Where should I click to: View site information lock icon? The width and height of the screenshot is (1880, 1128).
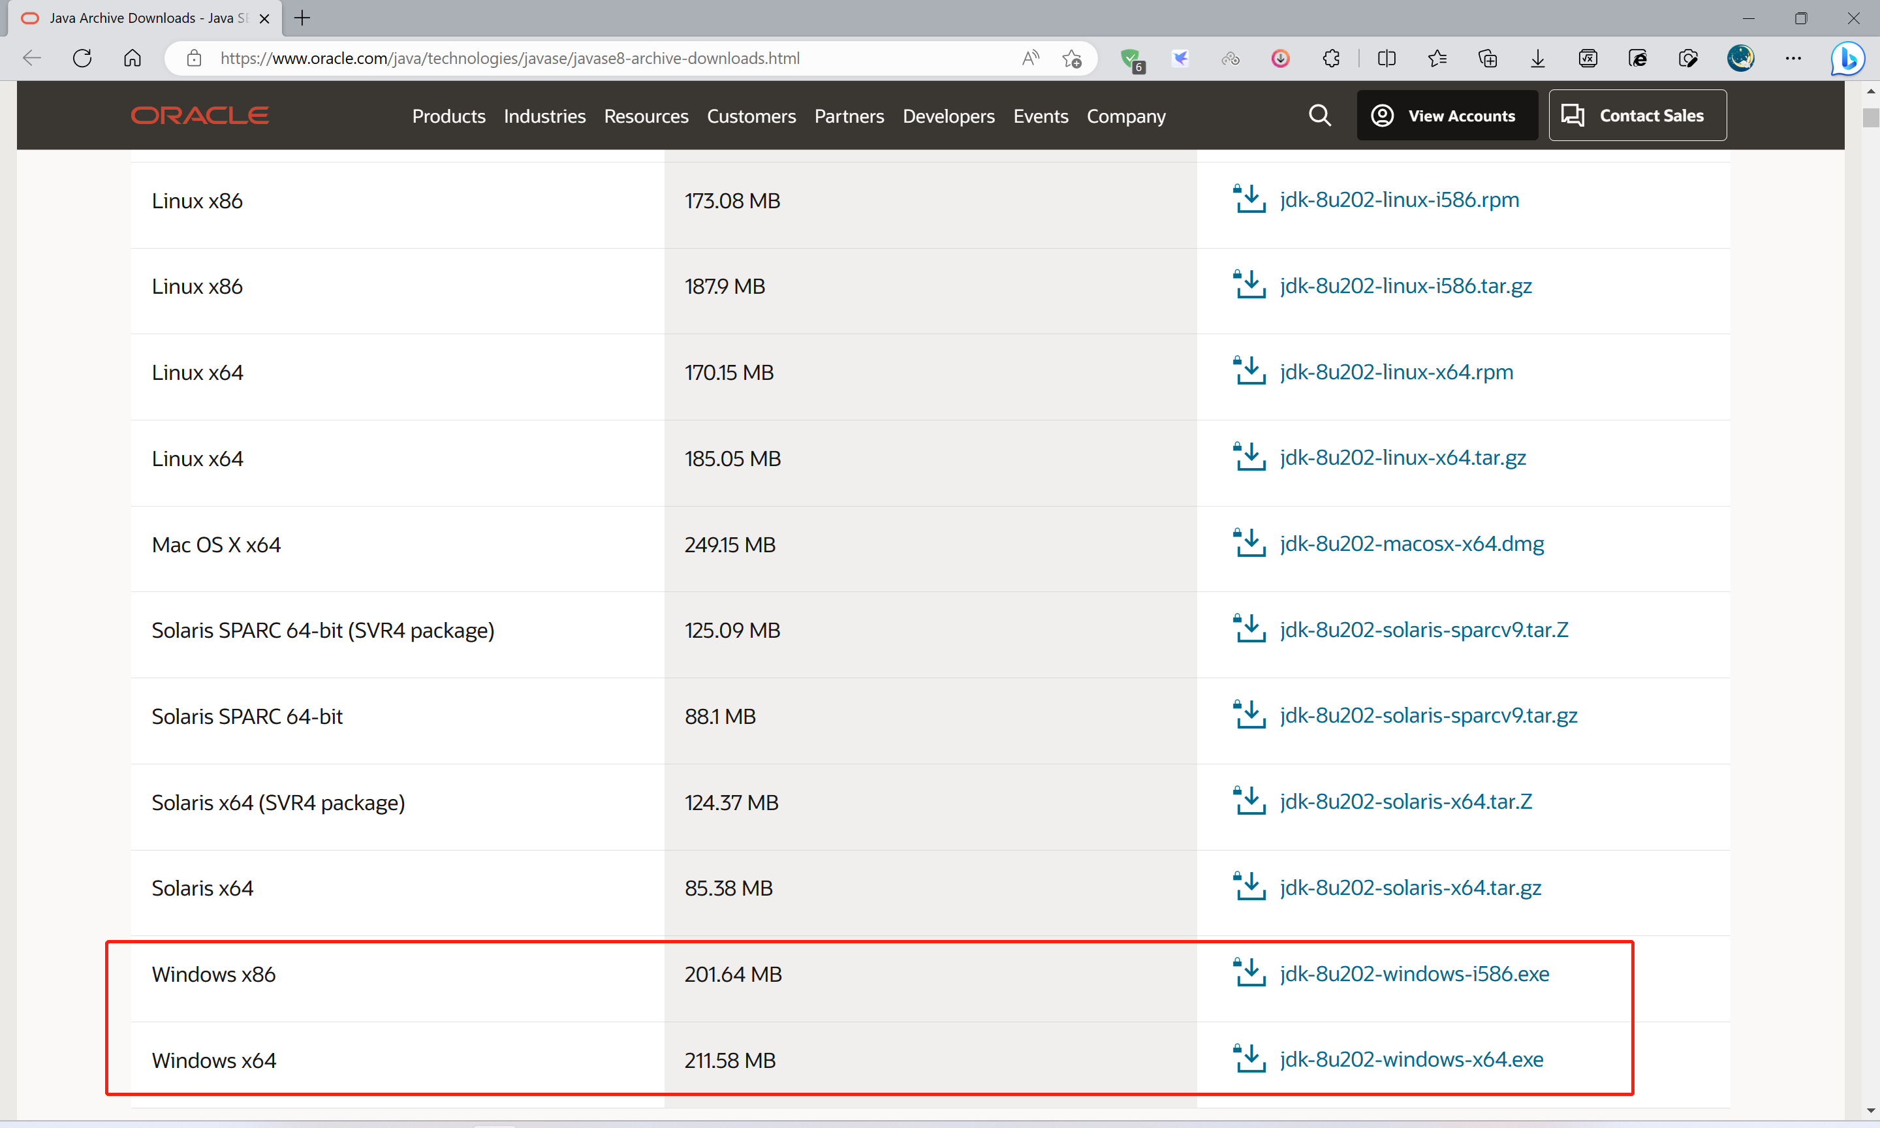point(195,57)
